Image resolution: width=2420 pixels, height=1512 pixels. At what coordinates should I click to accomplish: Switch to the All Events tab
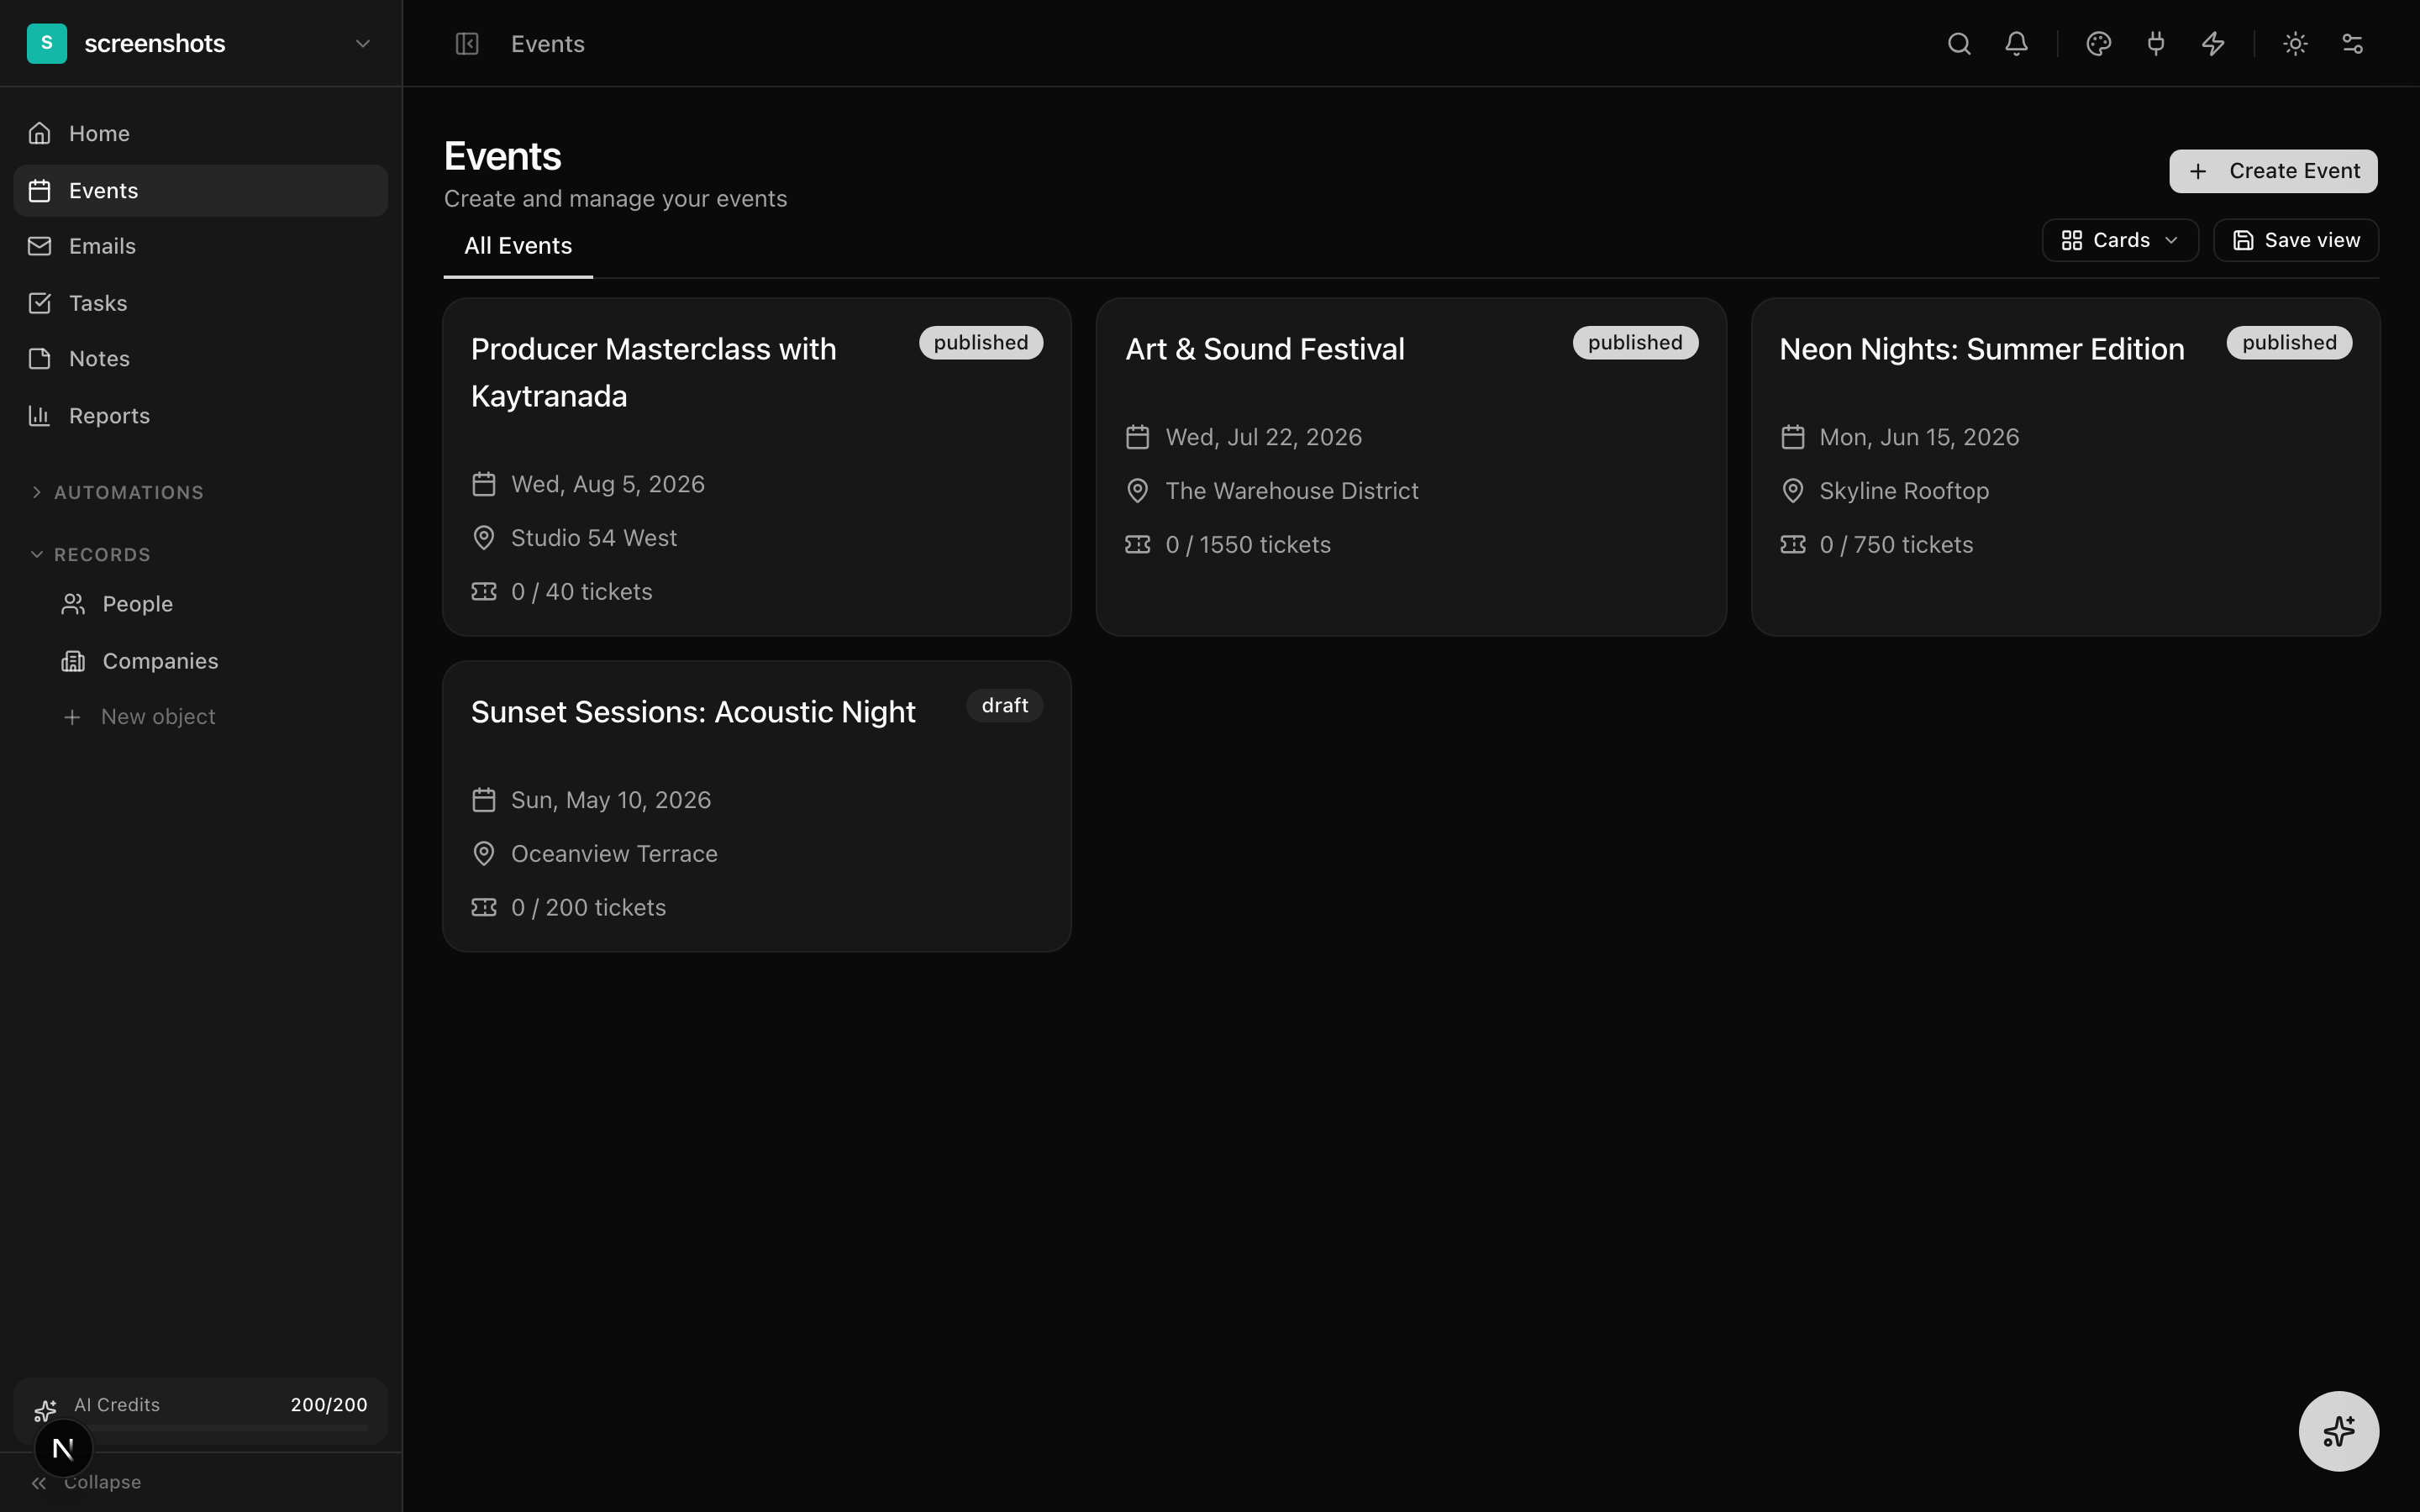coord(518,246)
